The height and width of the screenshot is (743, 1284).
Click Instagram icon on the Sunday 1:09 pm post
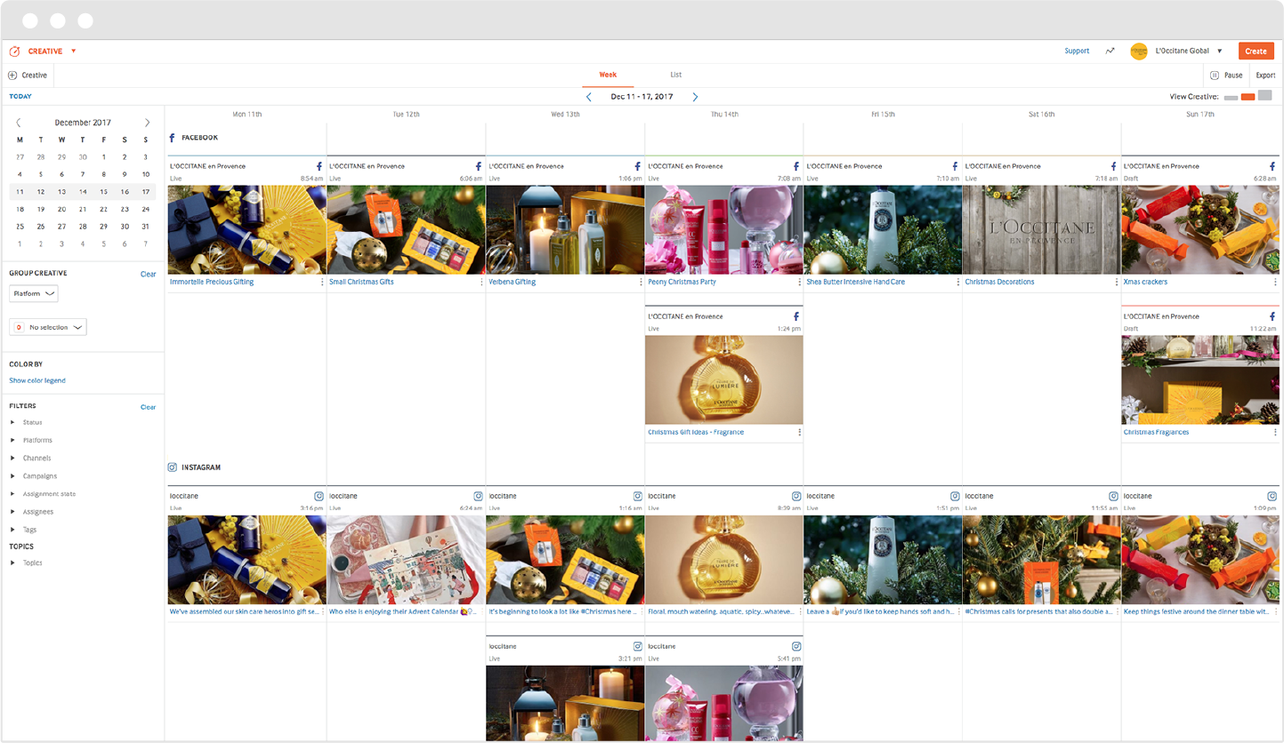click(1272, 496)
